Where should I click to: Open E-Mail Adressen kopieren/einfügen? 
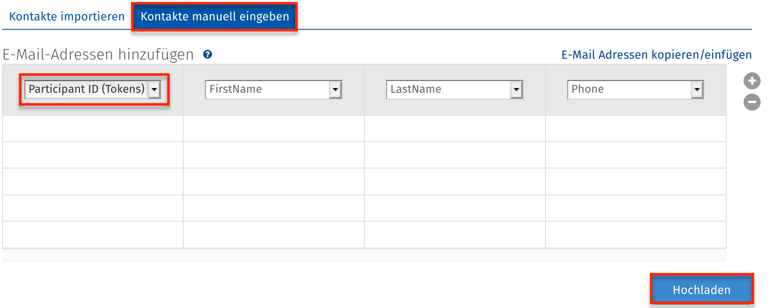pyautogui.click(x=656, y=54)
